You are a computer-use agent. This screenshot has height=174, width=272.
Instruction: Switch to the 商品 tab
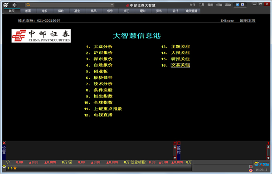point(93,11)
